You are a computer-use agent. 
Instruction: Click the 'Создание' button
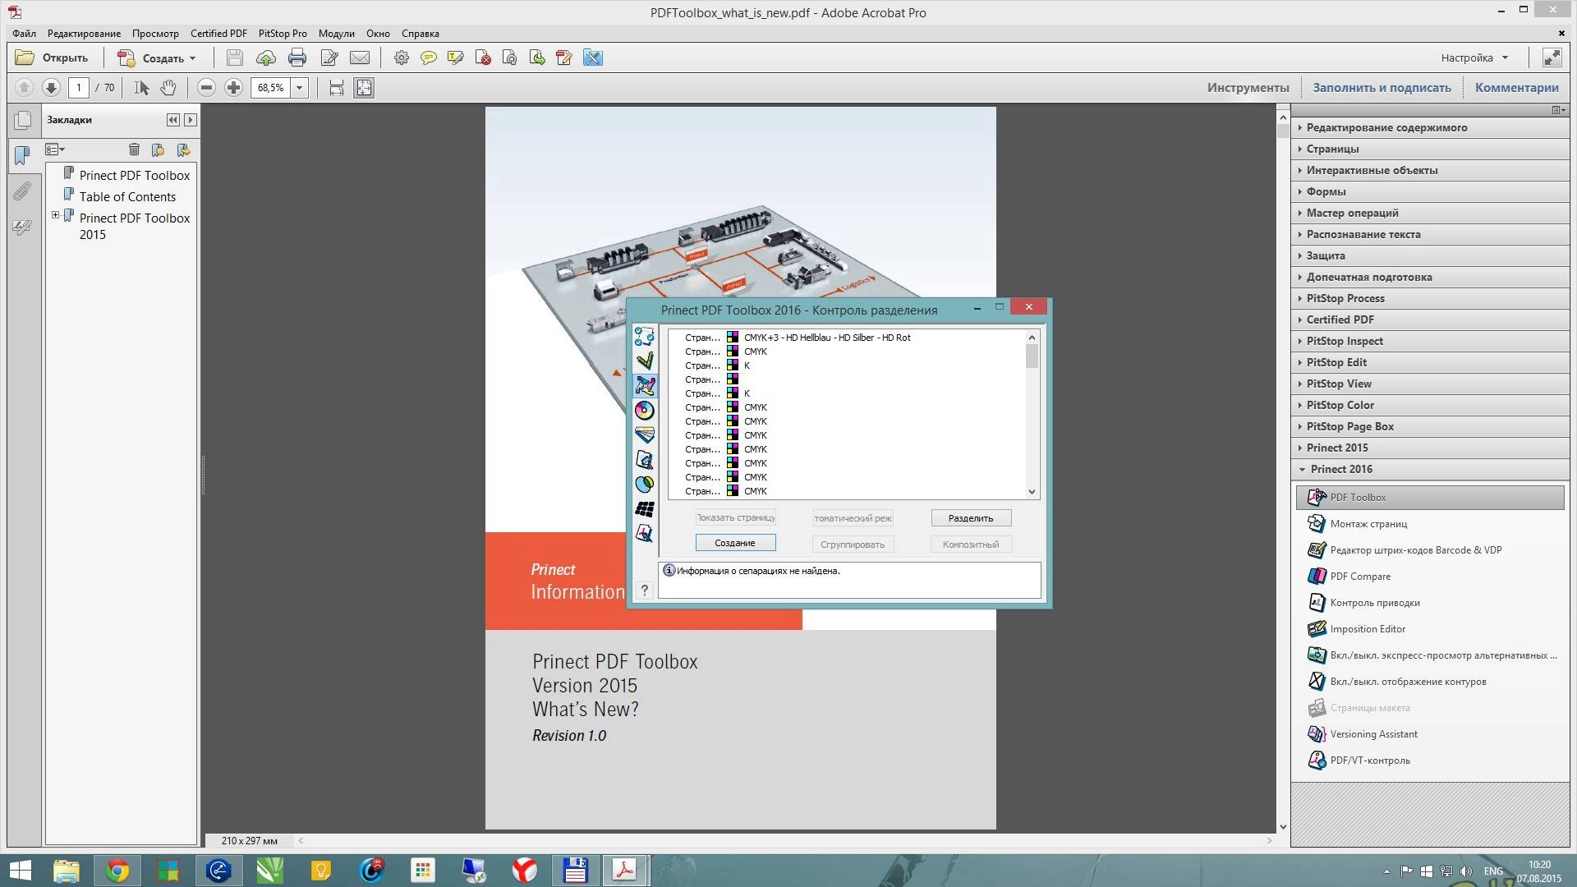(735, 543)
